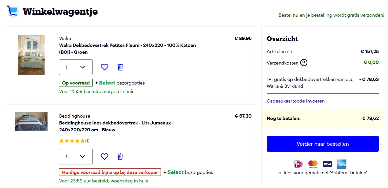
Task: Click the Mastercard payment icon
Action: click(313, 164)
